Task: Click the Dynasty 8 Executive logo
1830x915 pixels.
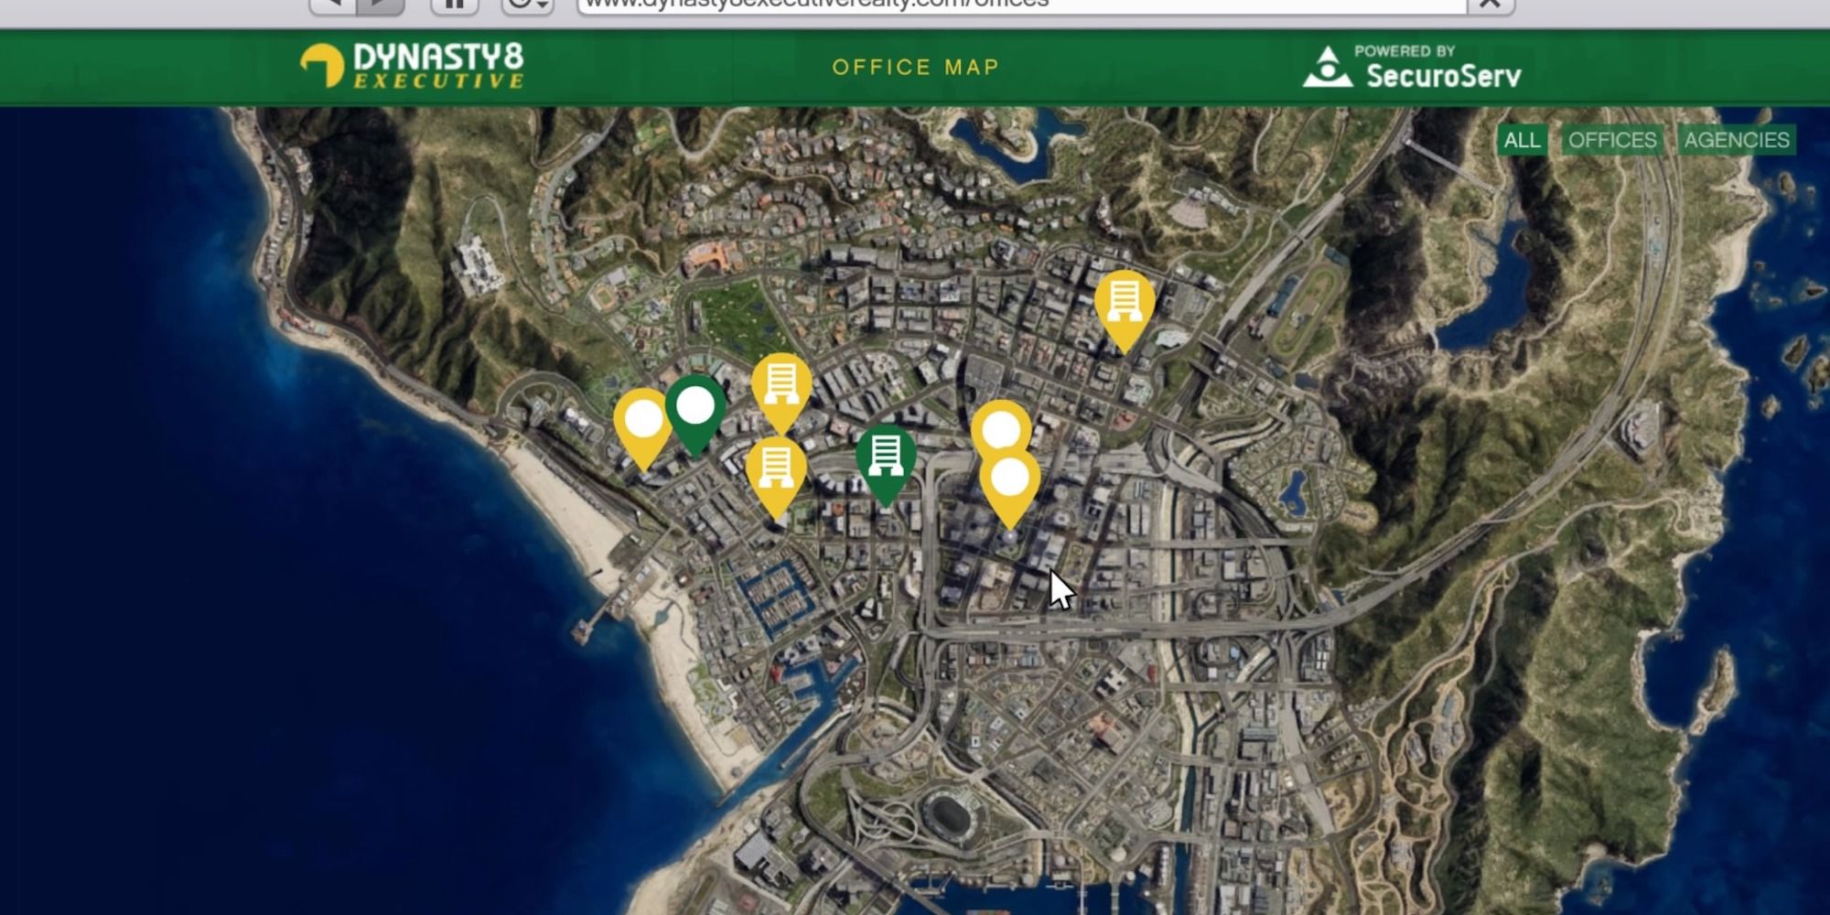Action: tap(413, 66)
